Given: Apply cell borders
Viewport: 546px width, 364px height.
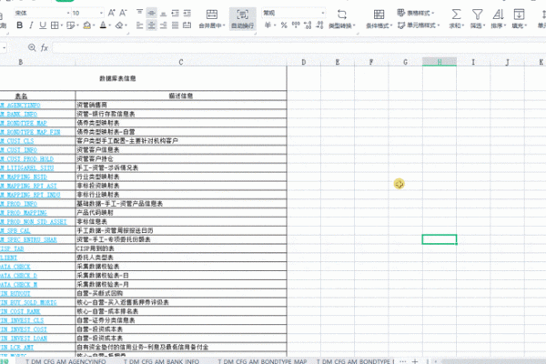Looking at the screenshot, I should click(55, 25).
